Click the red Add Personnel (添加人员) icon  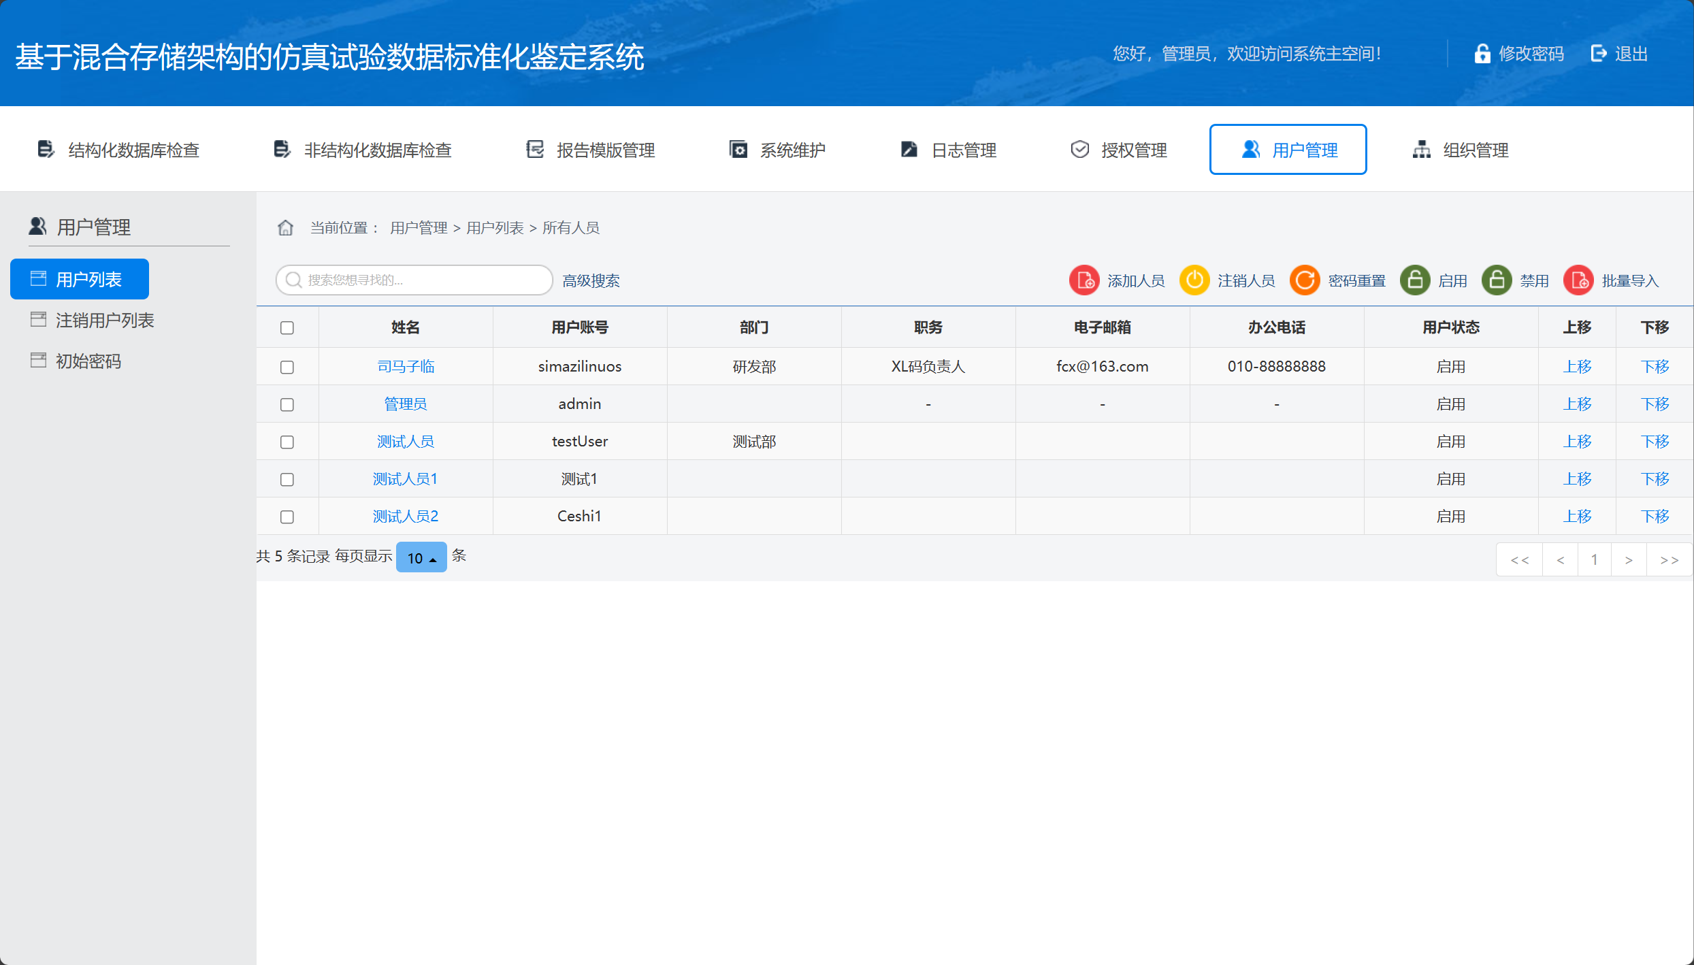[1084, 280]
